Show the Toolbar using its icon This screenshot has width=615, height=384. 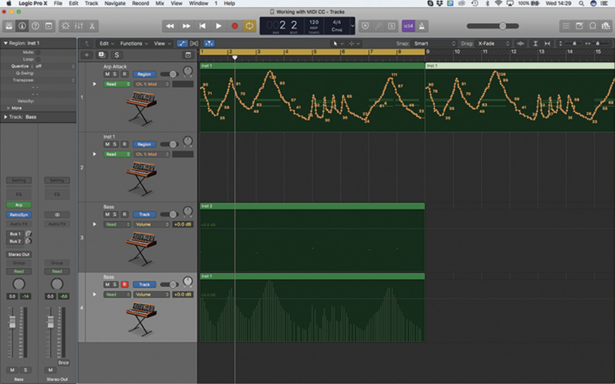pos(49,26)
